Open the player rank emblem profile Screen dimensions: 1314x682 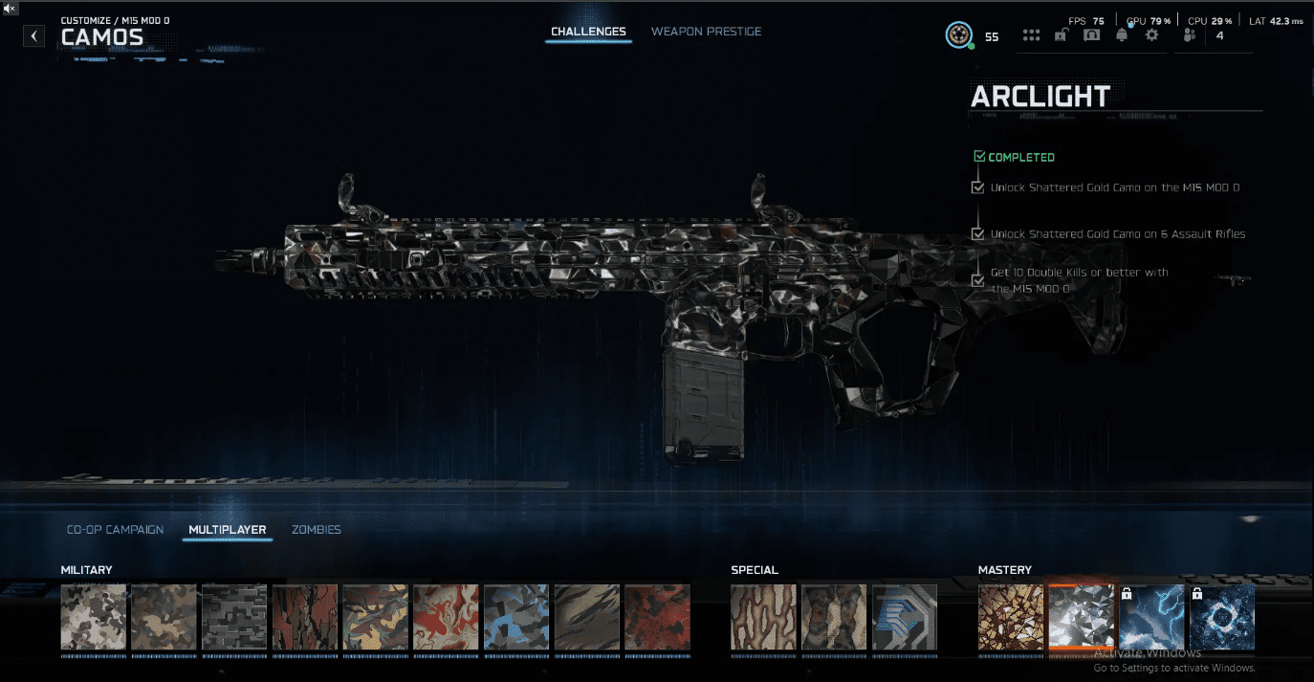(x=958, y=36)
